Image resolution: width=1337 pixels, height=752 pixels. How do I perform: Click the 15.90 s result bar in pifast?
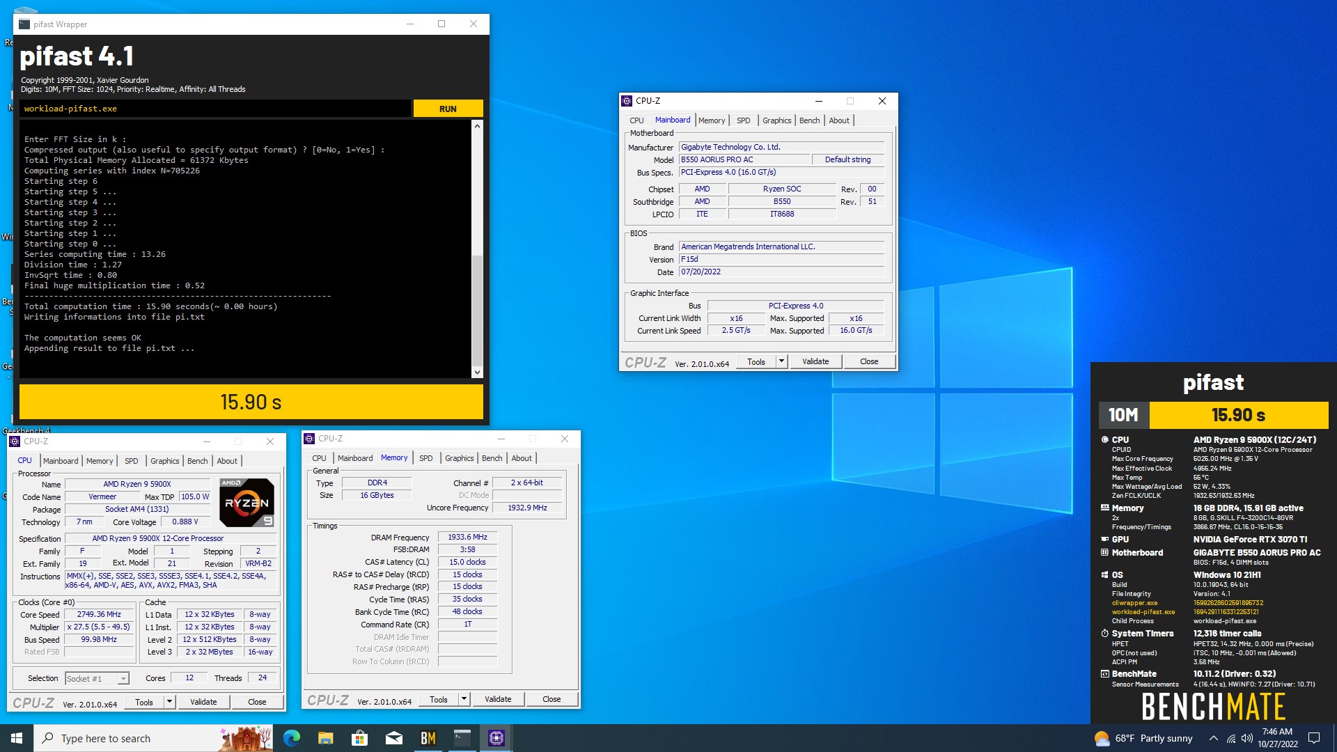251,402
